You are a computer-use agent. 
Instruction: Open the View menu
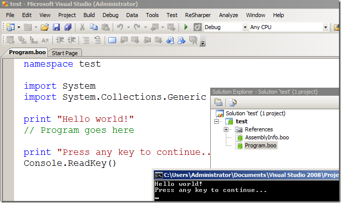pyautogui.click(x=45, y=15)
